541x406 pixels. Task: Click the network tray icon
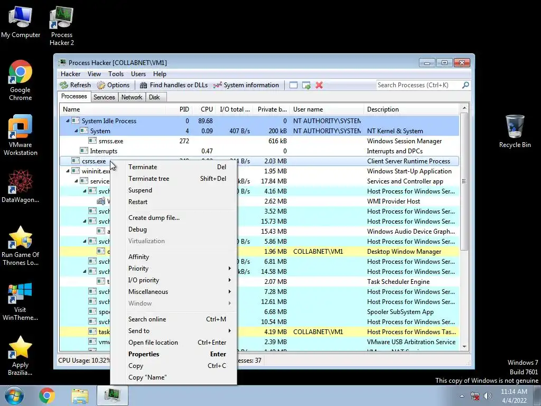click(475, 396)
